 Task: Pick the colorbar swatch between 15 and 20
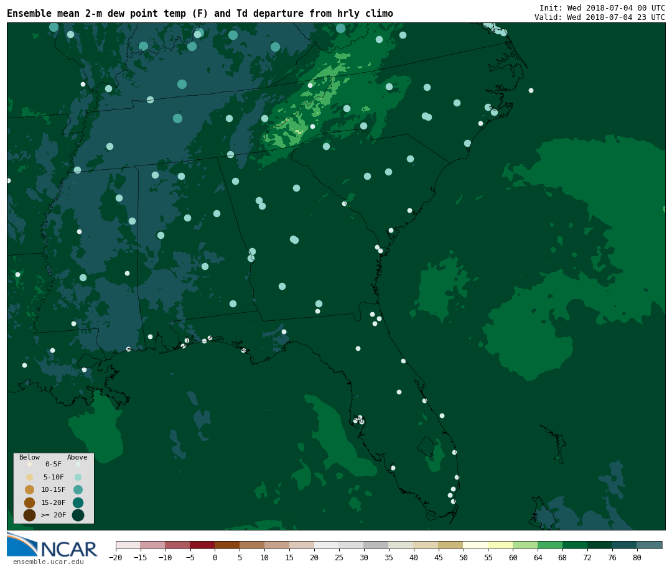coord(302,545)
